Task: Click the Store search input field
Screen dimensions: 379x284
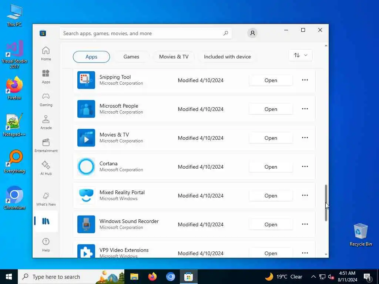Action: pos(145,33)
